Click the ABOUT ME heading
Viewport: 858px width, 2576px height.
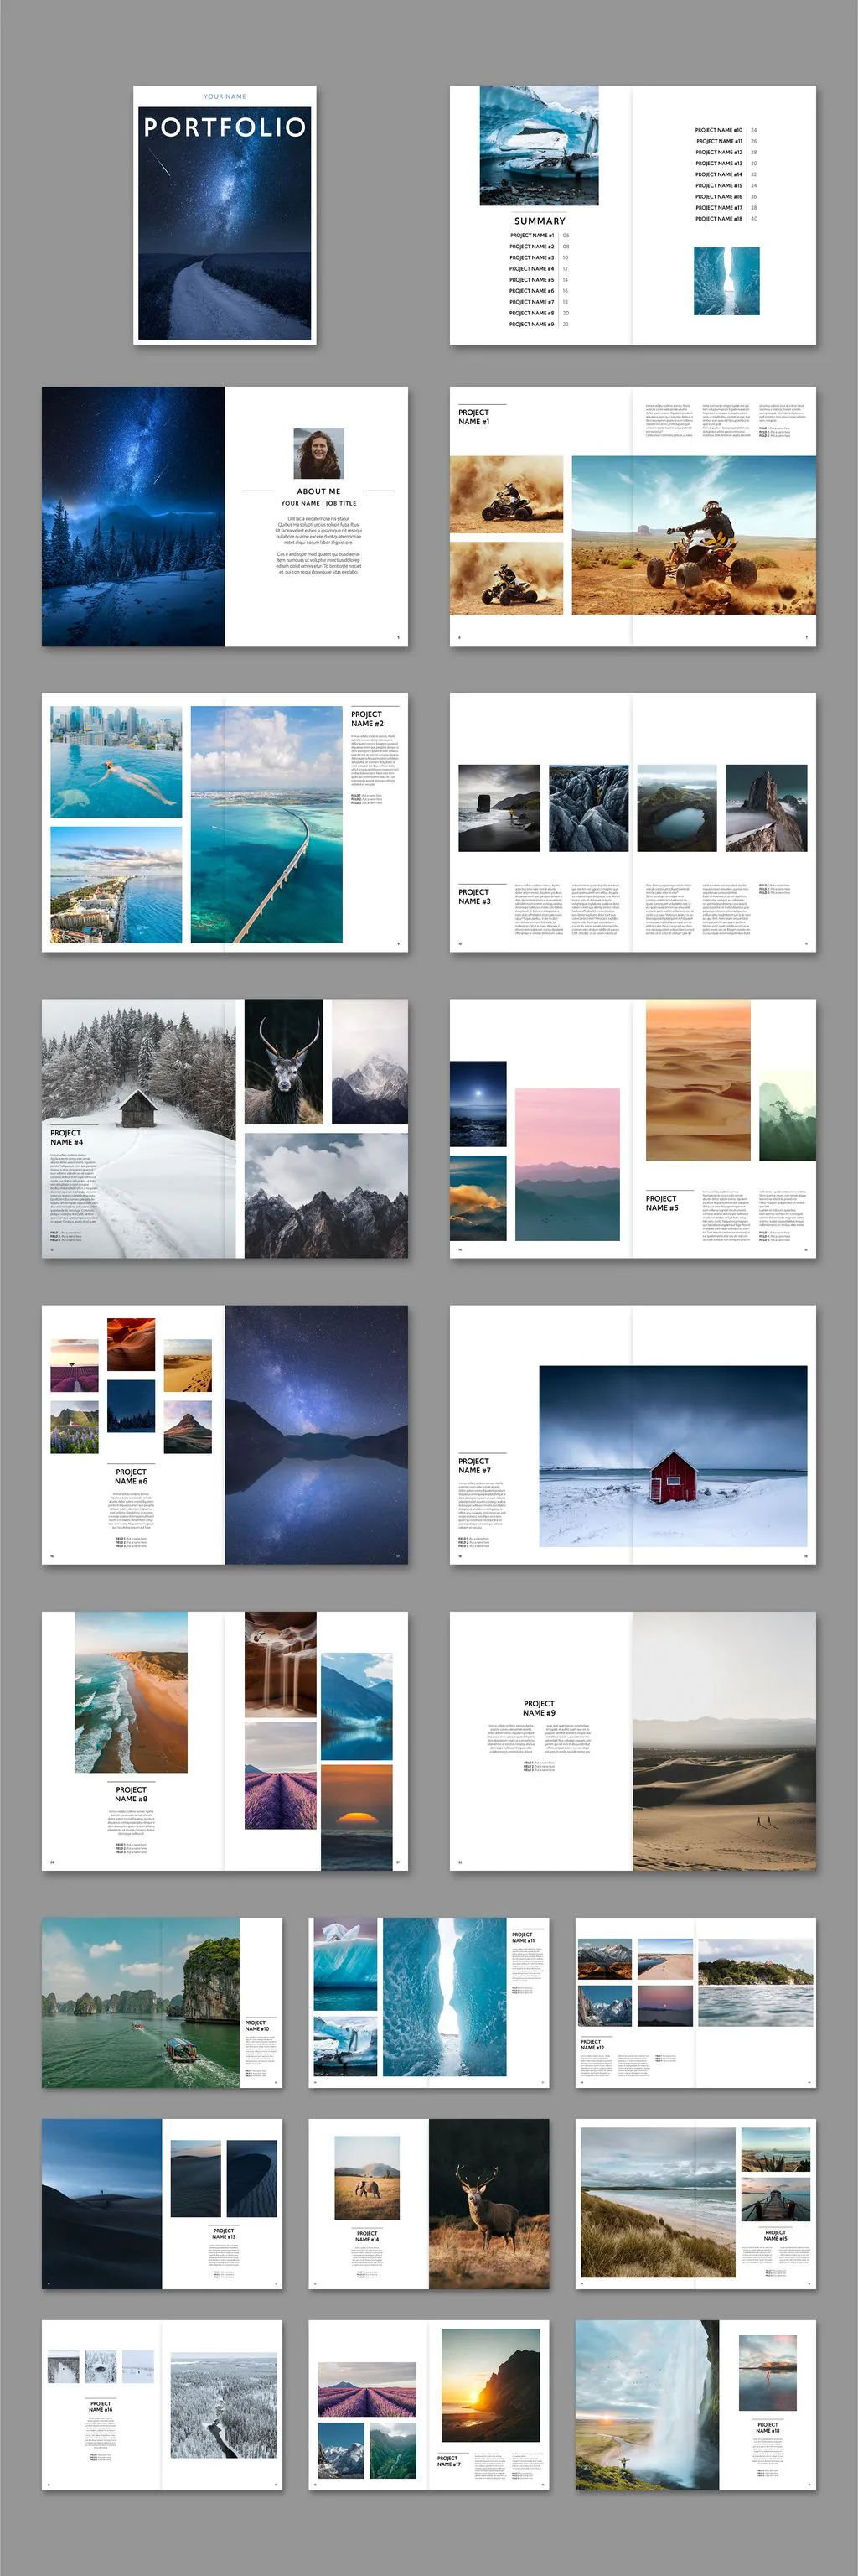pos(318,491)
